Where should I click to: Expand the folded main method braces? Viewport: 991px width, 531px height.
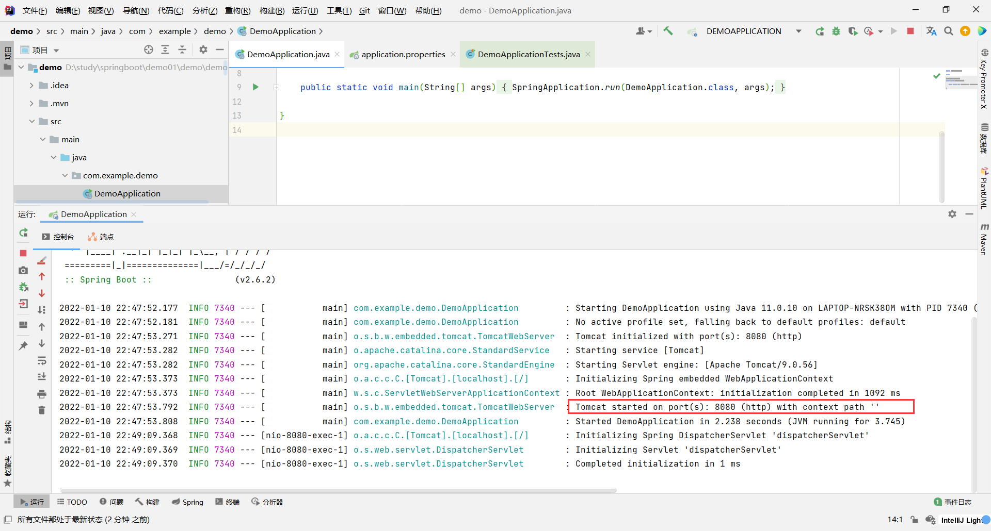click(x=276, y=87)
